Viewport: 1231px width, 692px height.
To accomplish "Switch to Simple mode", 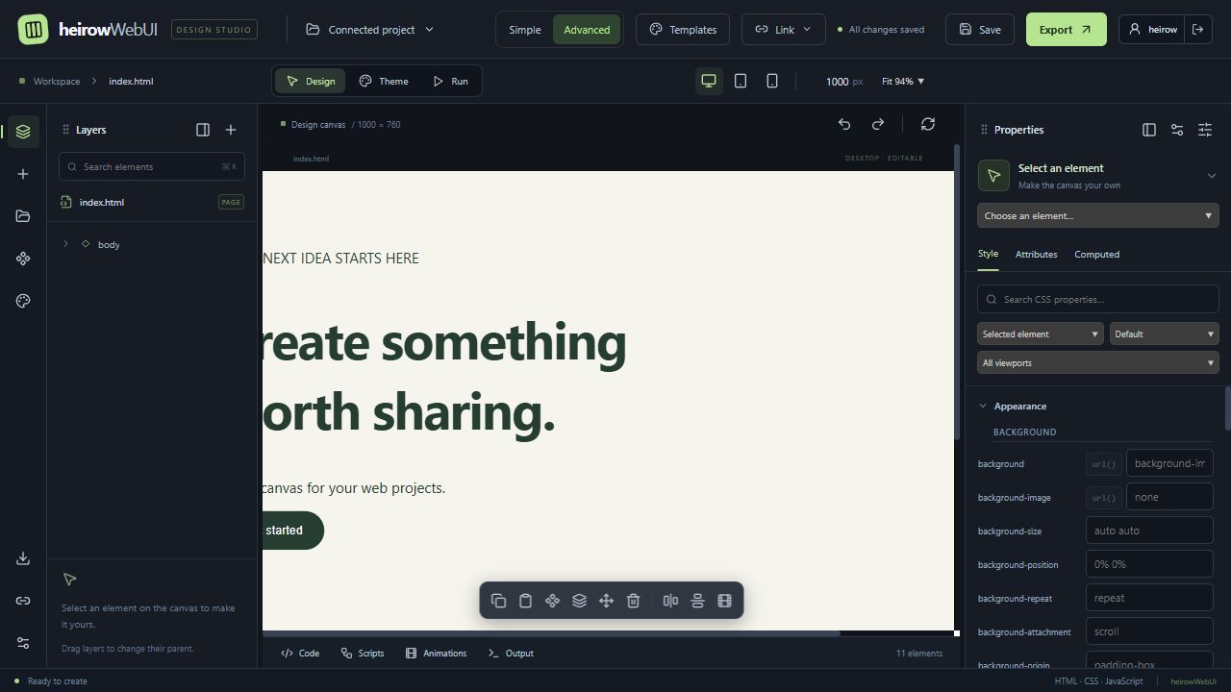I will coord(524,30).
